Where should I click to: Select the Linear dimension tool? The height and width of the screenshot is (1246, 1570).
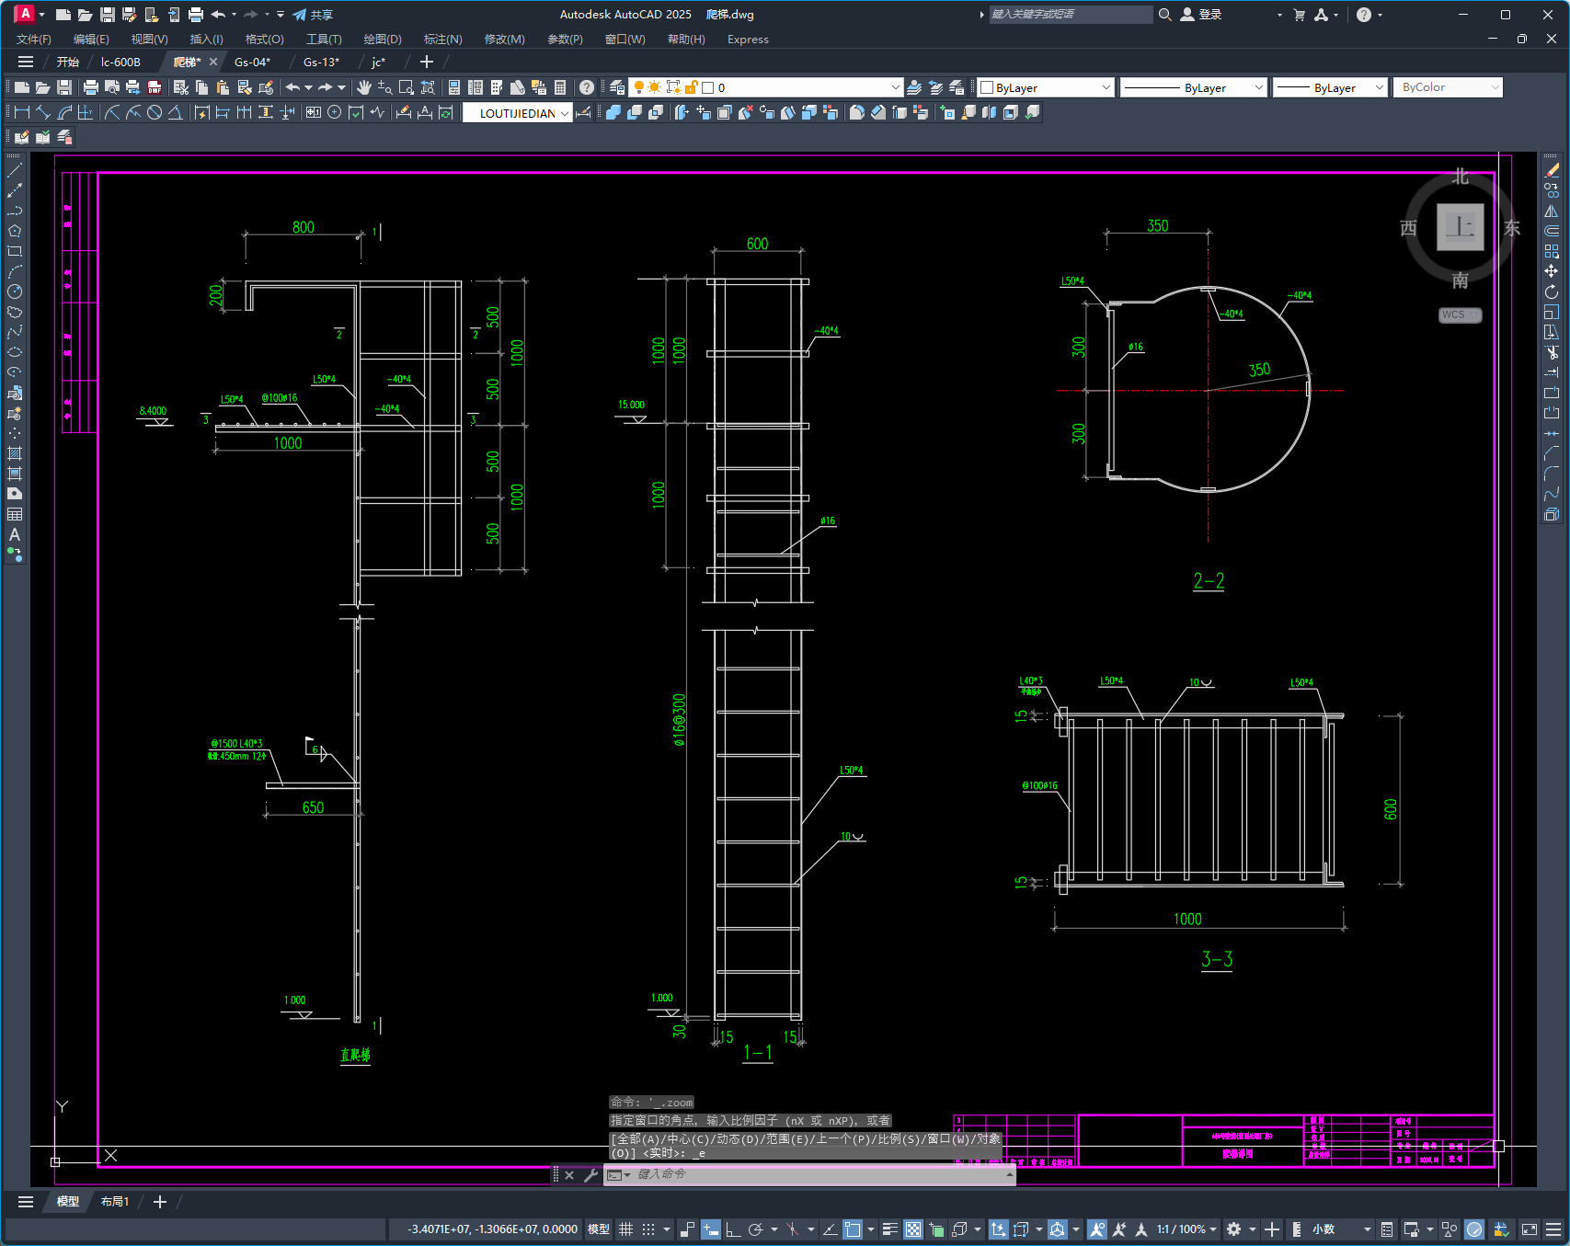22,112
